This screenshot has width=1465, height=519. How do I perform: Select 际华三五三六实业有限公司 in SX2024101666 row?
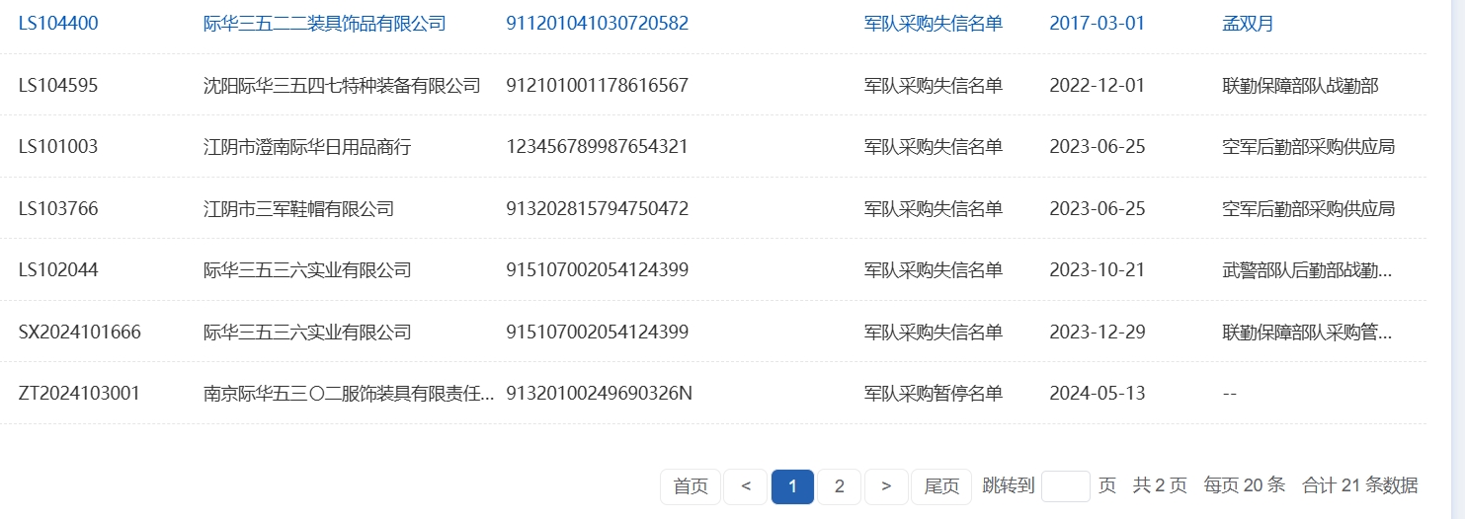307,333
